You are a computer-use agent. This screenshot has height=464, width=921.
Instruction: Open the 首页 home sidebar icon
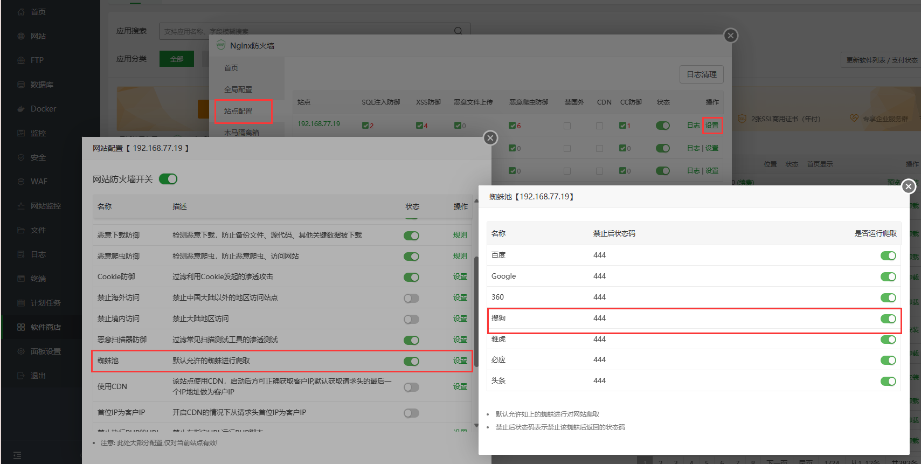point(21,12)
